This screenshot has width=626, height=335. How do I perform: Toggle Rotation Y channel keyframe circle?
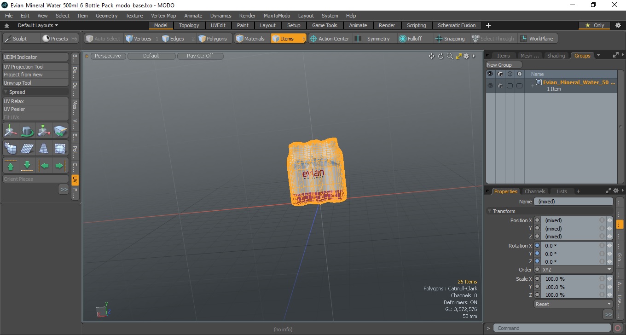tap(537, 254)
